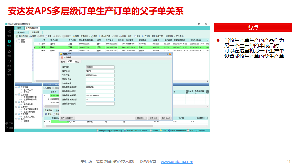Click the 确定(F8) button
The height and width of the screenshot is (168, 299).
tap(141, 118)
